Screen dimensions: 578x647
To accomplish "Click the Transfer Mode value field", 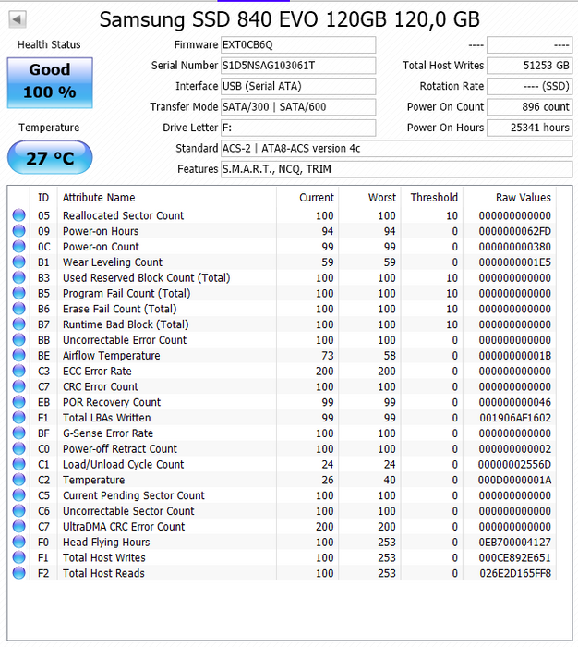I will (297, 107).
